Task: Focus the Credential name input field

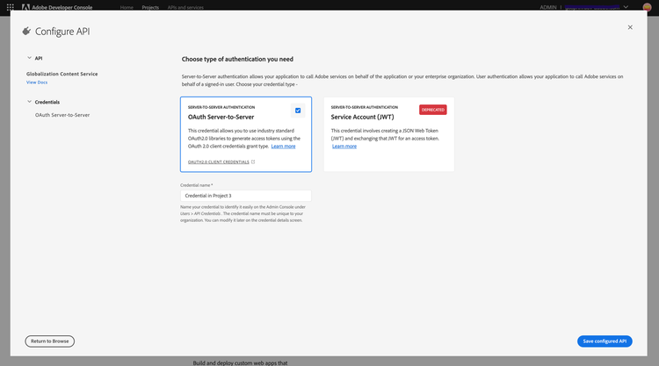Action: coord(246,196)
